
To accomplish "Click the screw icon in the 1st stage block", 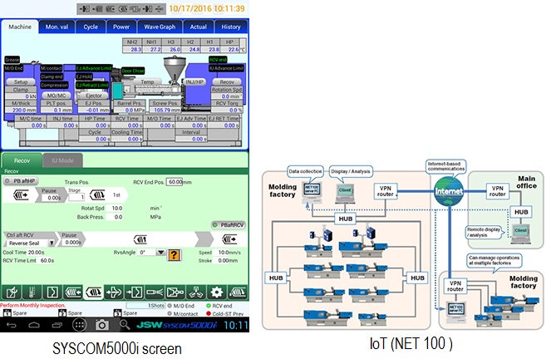I will pos(98,194).
